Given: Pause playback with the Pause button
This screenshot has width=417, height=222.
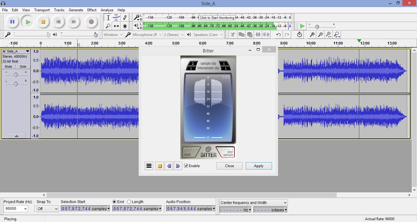Looking at the screenshot, I should [13, 22].
